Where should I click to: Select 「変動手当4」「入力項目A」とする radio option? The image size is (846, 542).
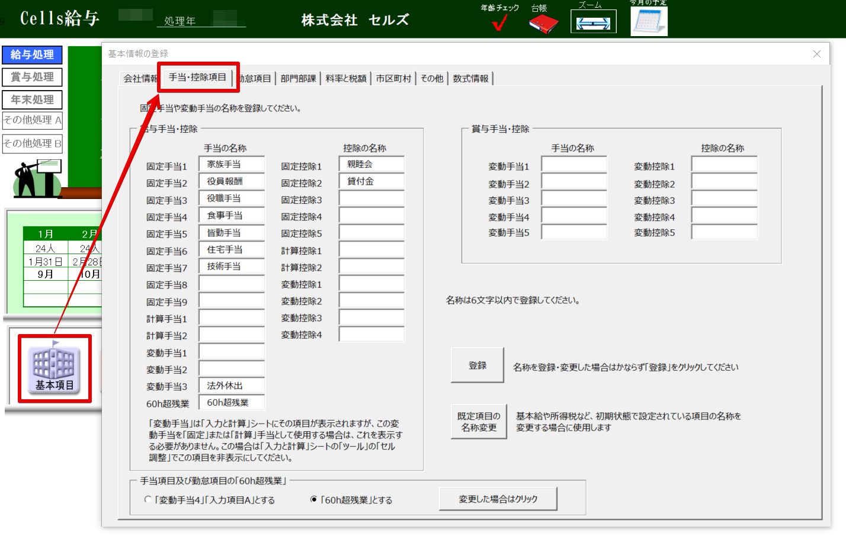point(148,499)
